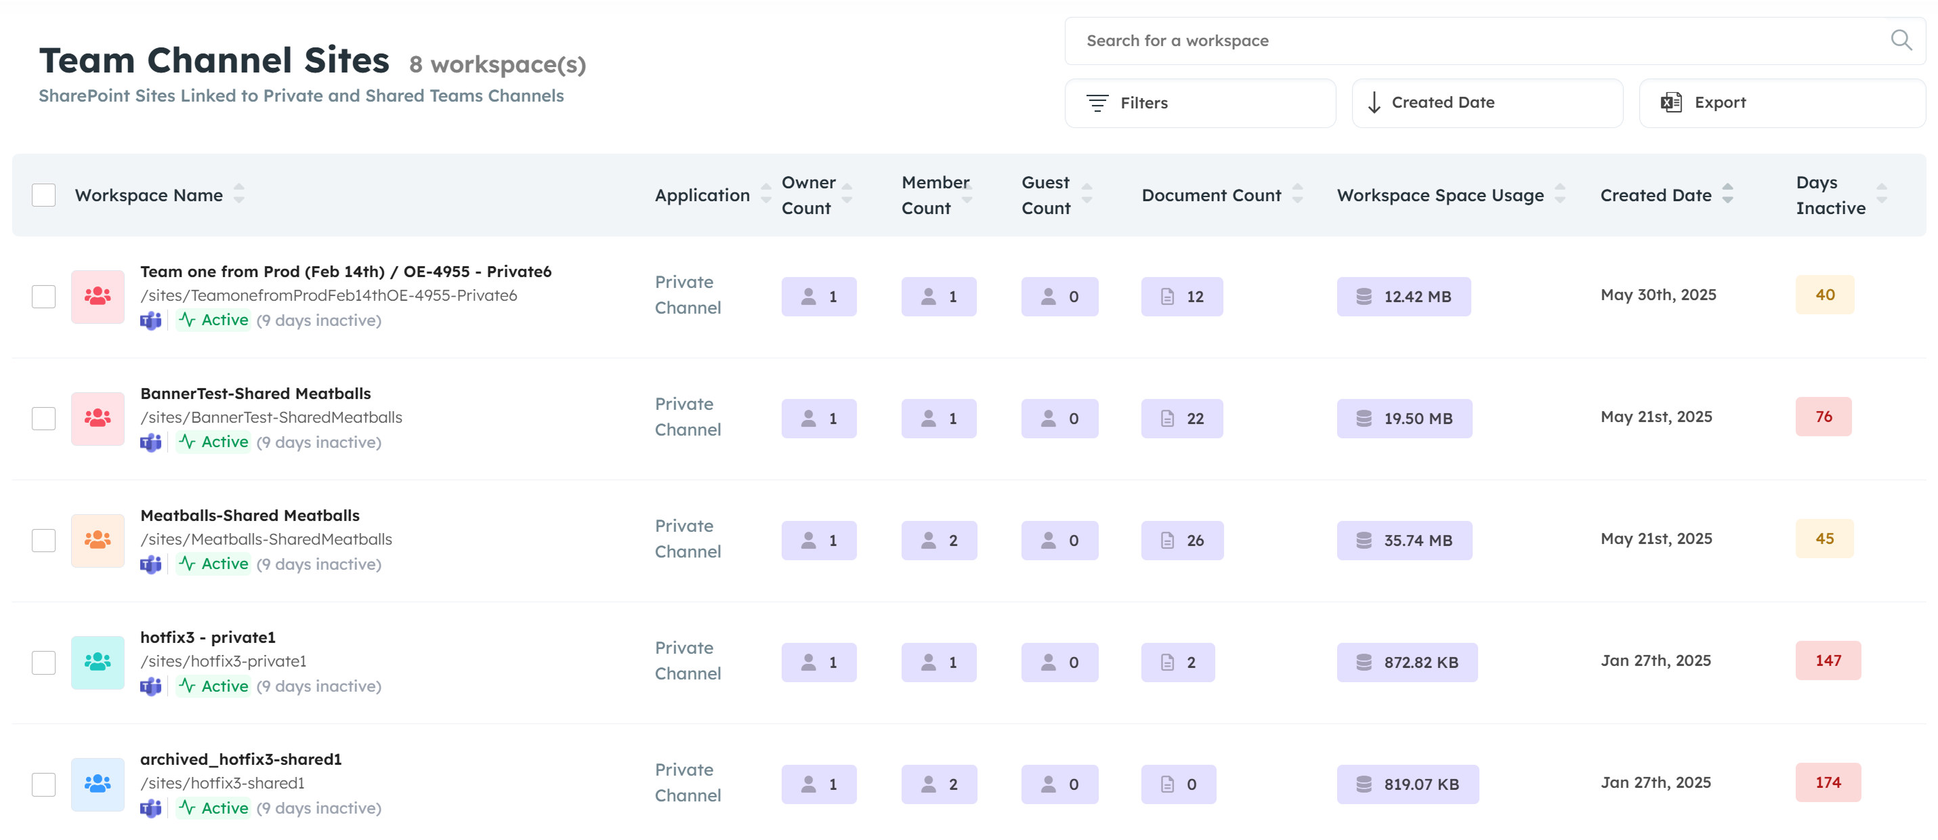1938x840 pixels.
Task: Click Teams icon under hotfix3 - private1
Action: click(x=150, y=686)
